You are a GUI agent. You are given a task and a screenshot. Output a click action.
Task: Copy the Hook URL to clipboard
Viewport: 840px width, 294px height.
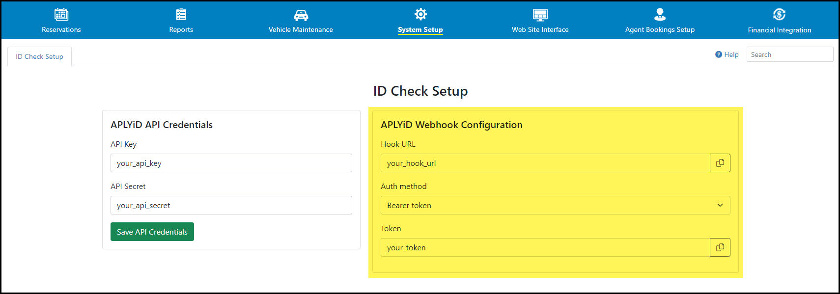(x=720, y=163)
